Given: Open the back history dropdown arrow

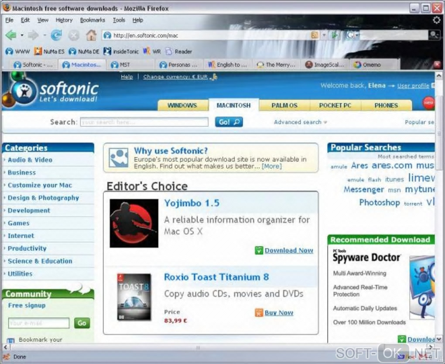Looking at the screenshot, I should tap(22, 35).
